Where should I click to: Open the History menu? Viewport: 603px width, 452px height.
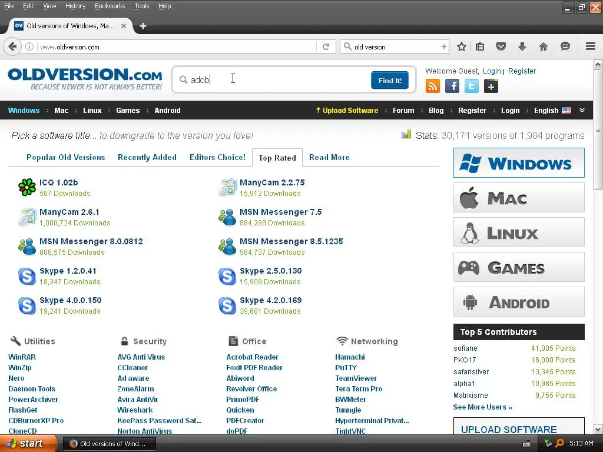[x=75, y=6]
